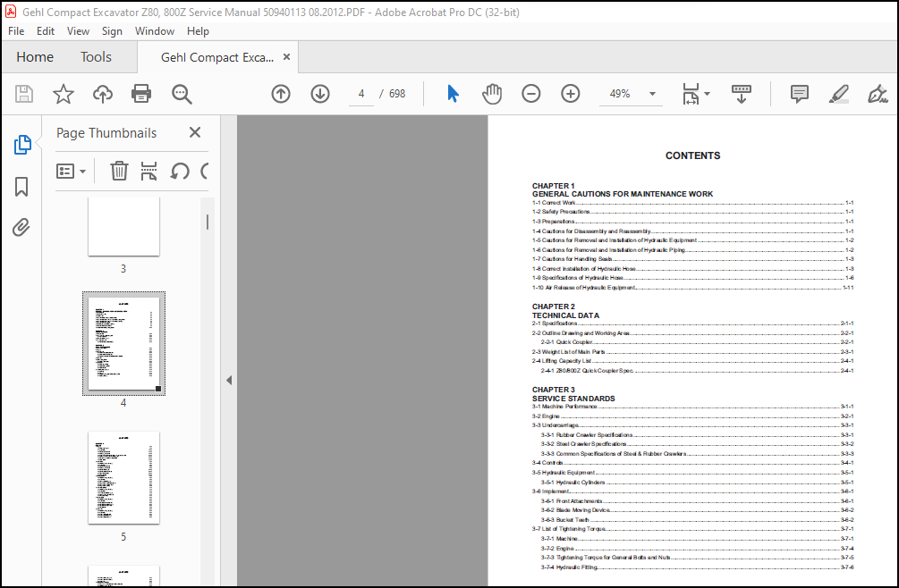The width and height of the screenshot is (899, 588).
Task: Open the Sign menu
Action: pyautogui.click(x=112, y=31)
